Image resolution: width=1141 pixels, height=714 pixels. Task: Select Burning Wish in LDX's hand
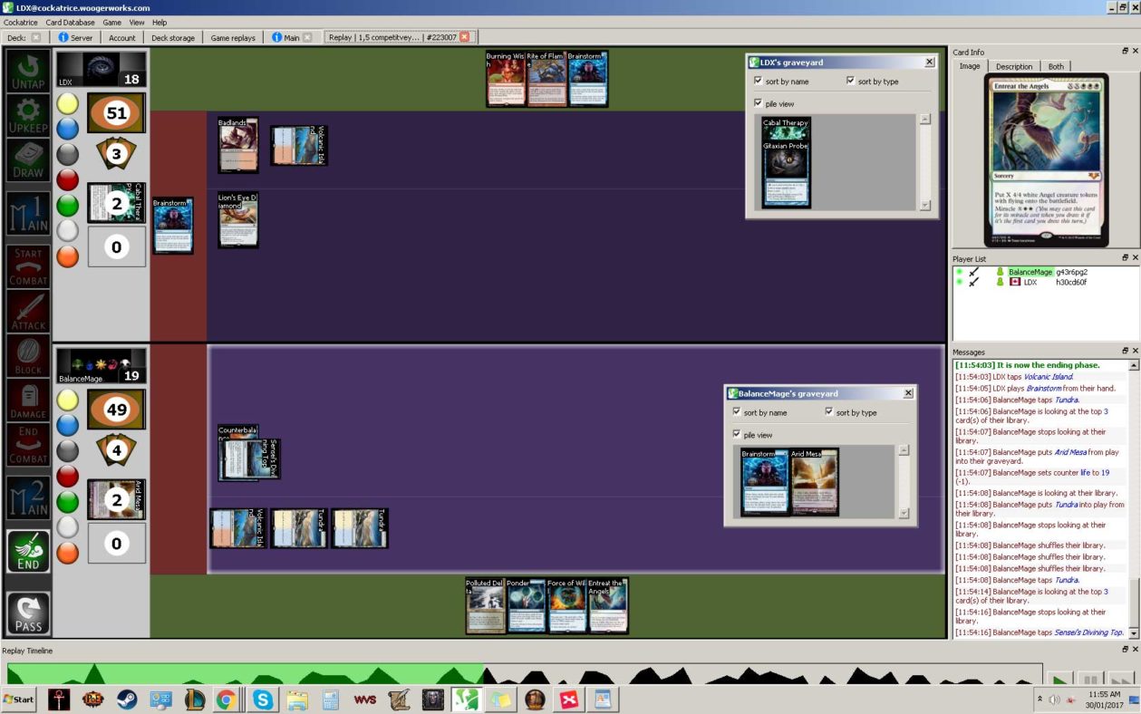(506, 79)
